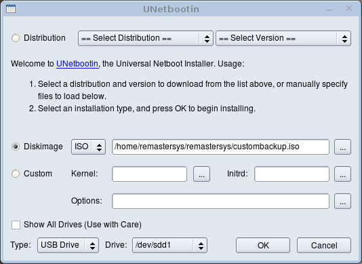The height and width of the screenshot is (264, 362).
Task: Browse for a Kernel file
Action: (x=201, y=174)
